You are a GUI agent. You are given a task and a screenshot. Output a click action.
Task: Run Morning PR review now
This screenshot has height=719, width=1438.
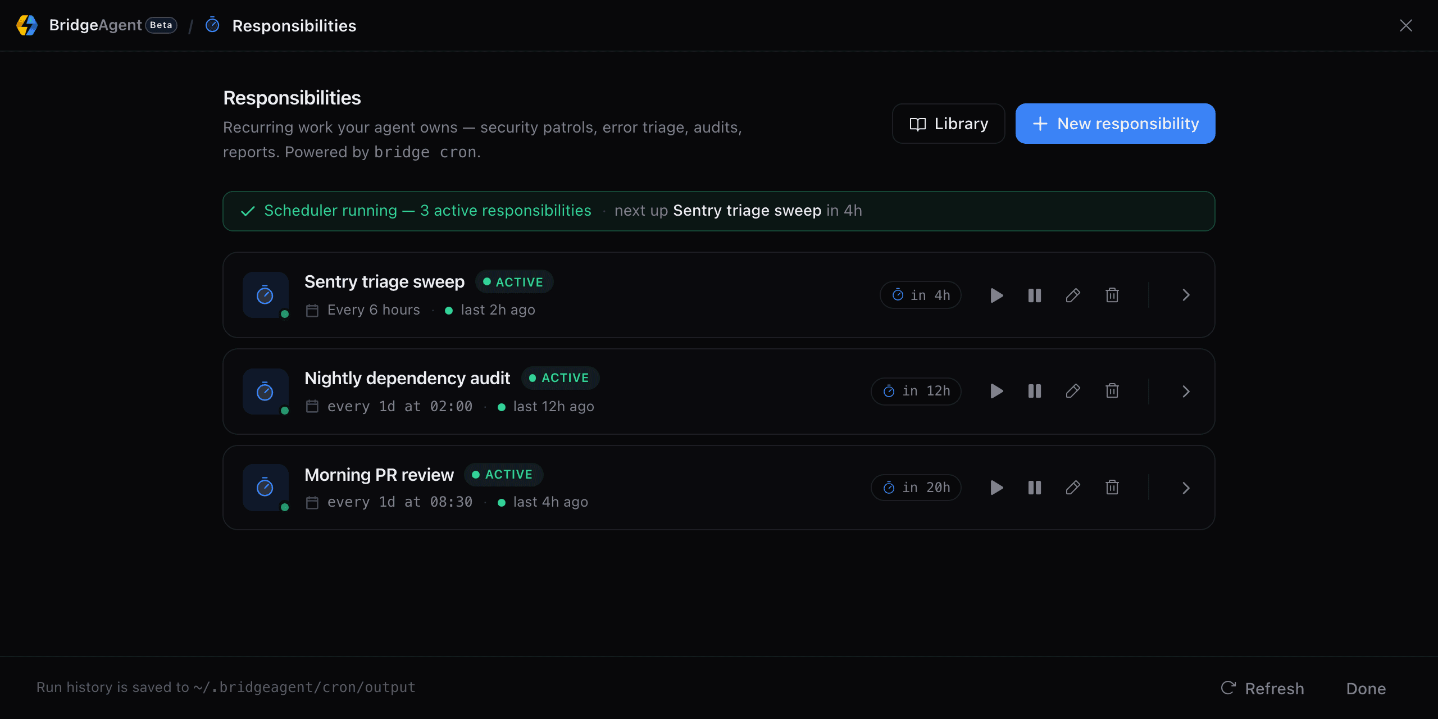pos(996,488)
